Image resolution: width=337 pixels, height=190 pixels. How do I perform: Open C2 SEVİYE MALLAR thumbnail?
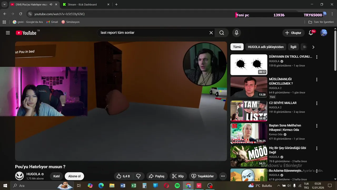[x=249, y=111]
